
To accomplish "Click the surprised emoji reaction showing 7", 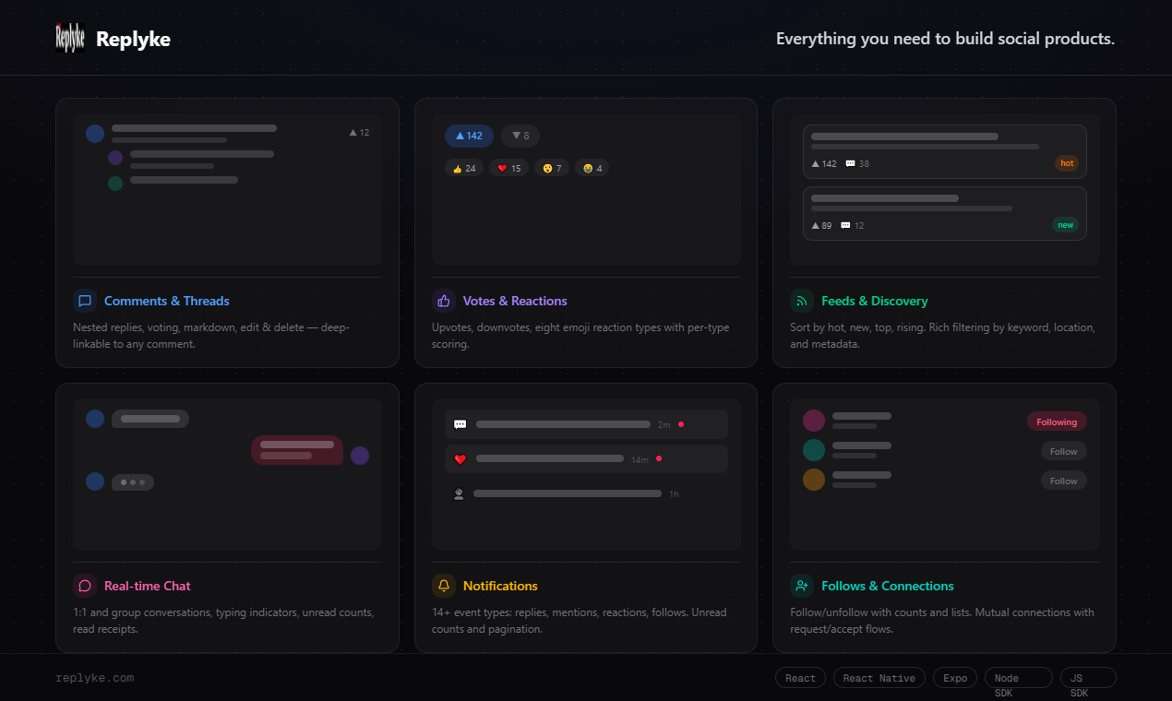I will point(552,167).
